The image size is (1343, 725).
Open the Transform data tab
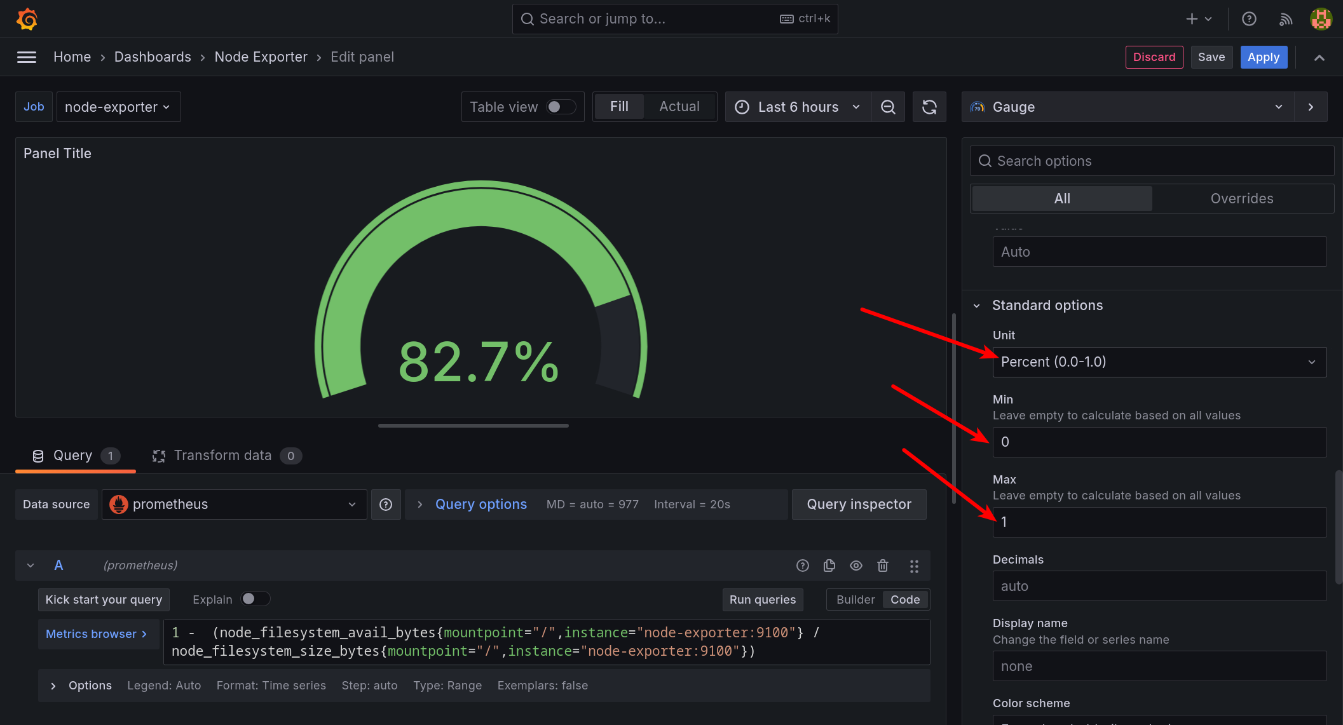[x=227, y=456]
